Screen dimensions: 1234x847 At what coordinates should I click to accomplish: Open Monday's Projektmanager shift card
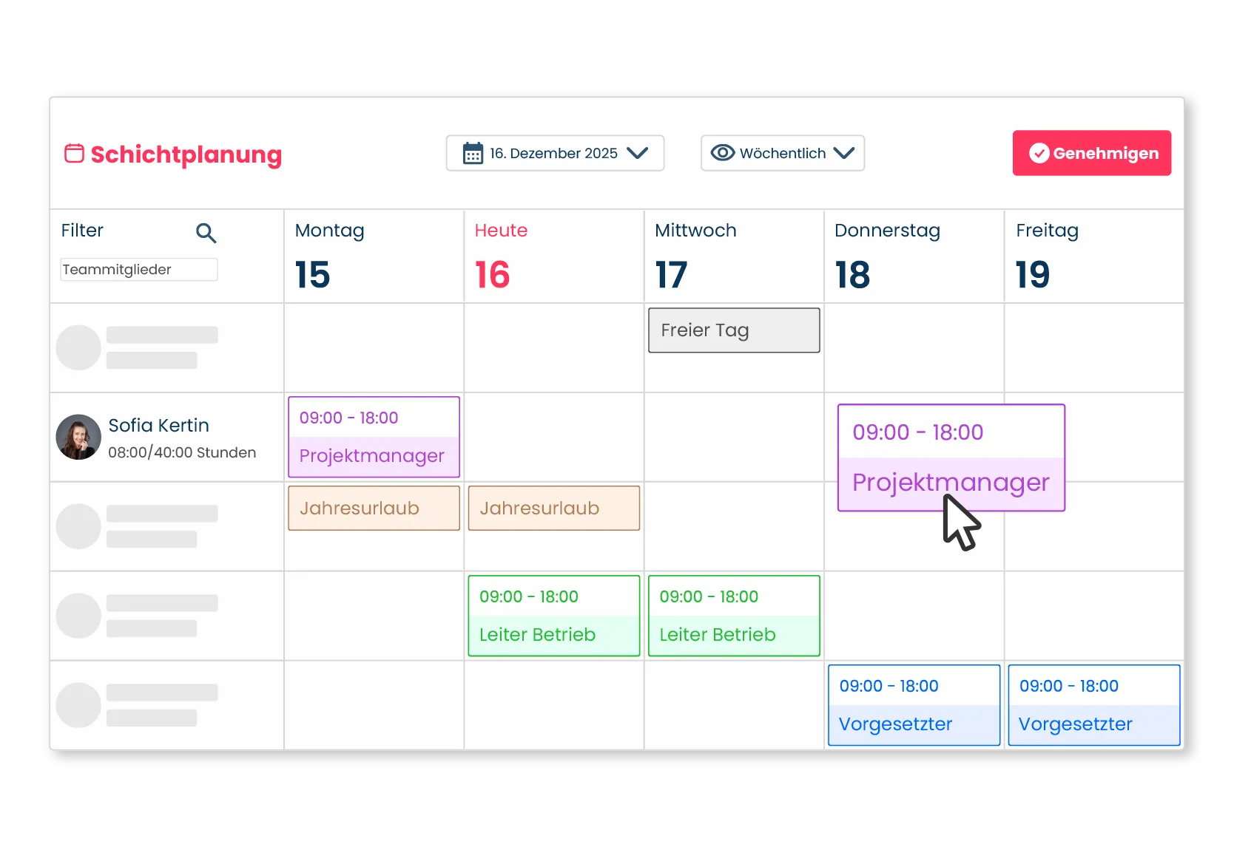coord(374,437)
